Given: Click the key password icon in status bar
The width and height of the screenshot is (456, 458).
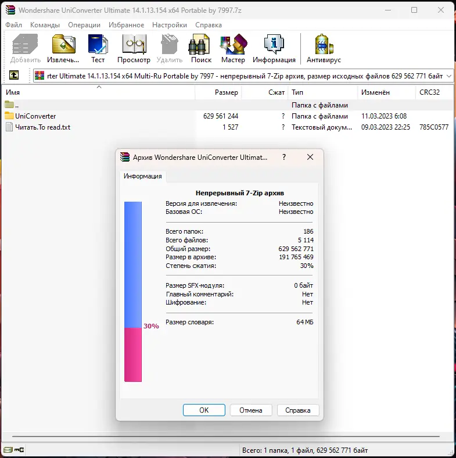Looking at the screenshot, I should tap(19, 449).
